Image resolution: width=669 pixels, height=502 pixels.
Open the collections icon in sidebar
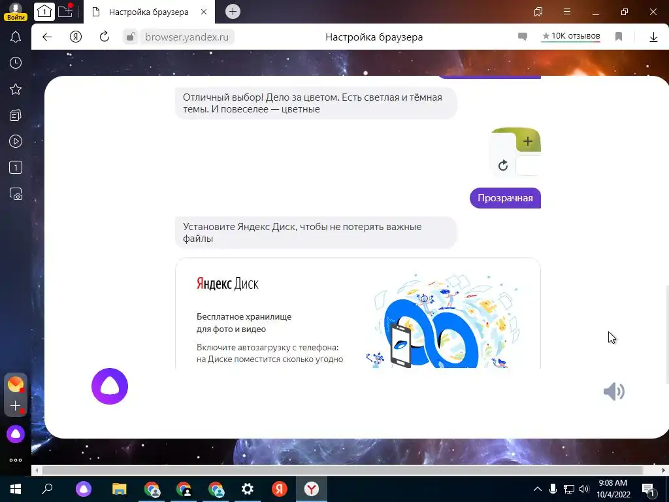point(16,115)
